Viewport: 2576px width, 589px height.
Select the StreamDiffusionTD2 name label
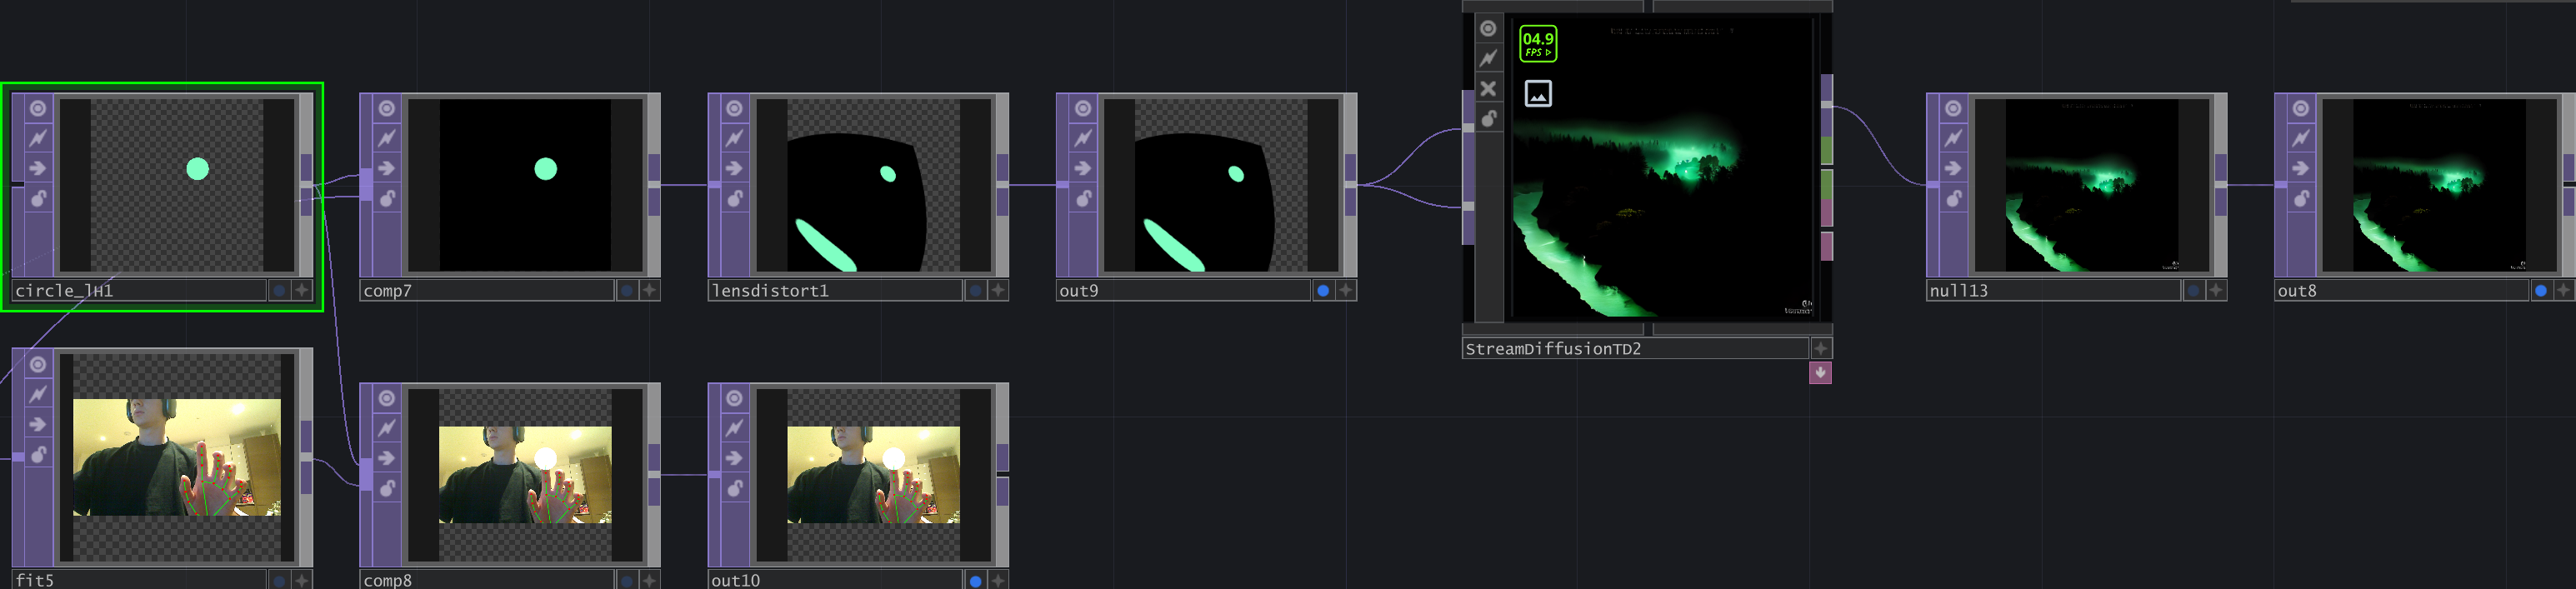pyautogui.click(x=1635, y=348)
